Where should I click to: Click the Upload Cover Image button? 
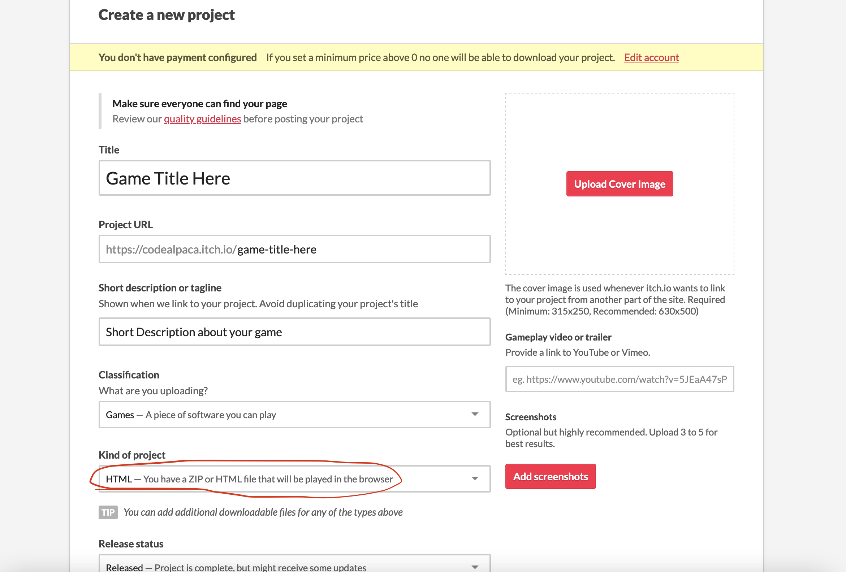click(620, 184)
